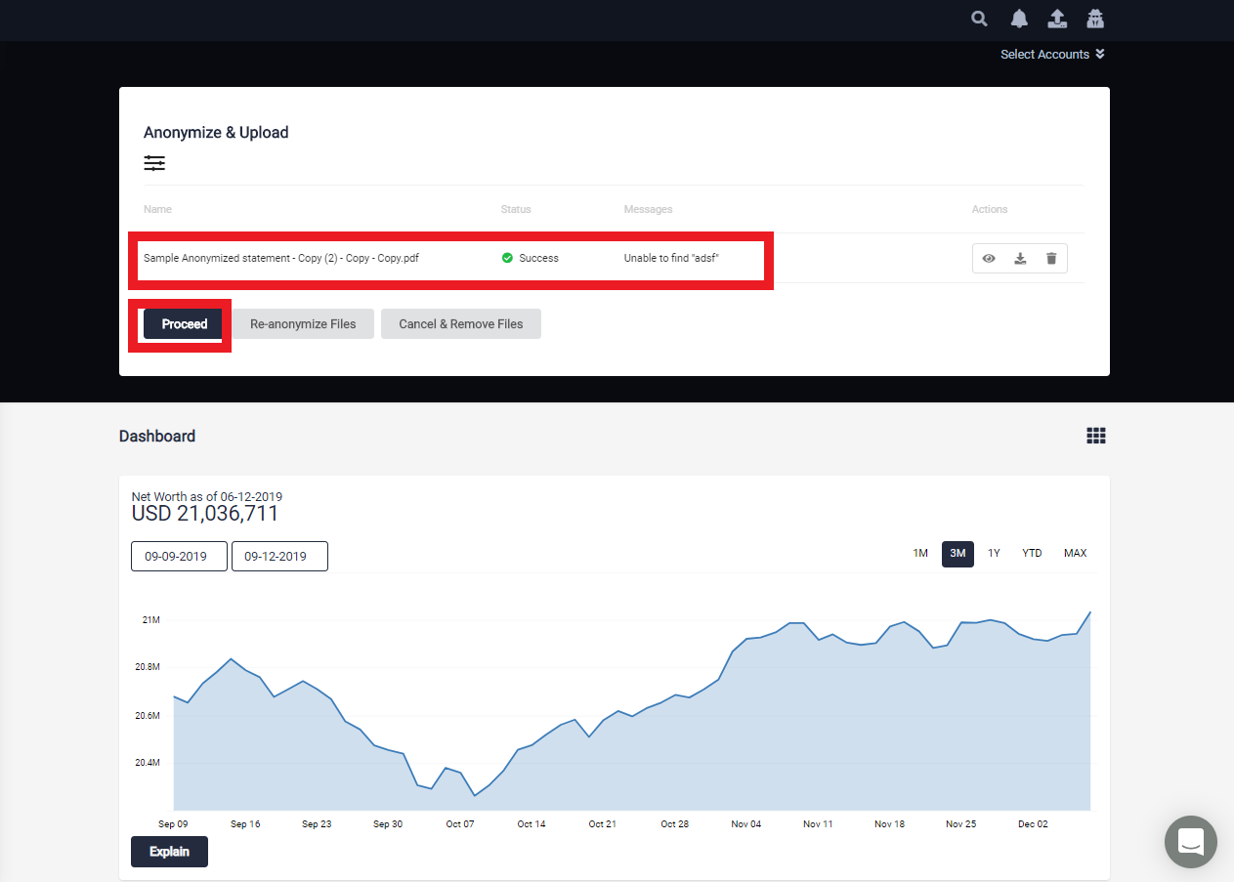Select the 1Y time range
This screenshot has width=1234, height=882.
[x=994, y=554]
